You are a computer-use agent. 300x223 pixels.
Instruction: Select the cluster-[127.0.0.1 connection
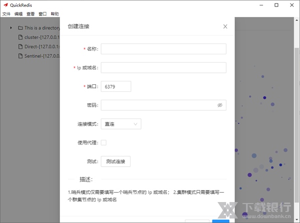tap(42, 37)
